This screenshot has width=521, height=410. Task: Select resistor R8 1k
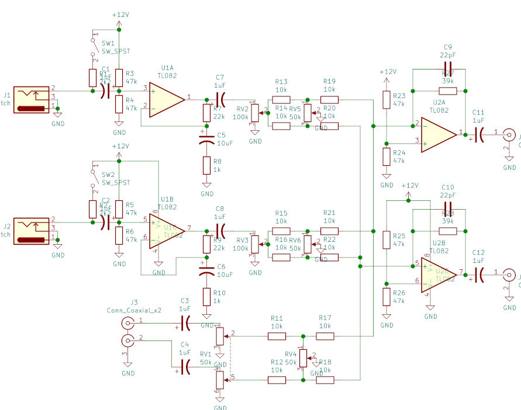(x=206, y=165)
